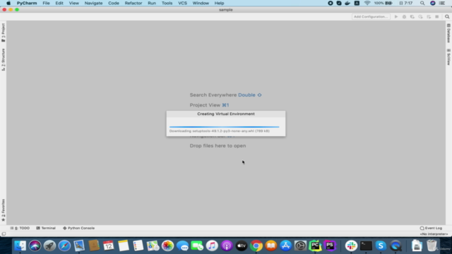
Task: Open Terminal app from the Dock
Action: point(366,246)
